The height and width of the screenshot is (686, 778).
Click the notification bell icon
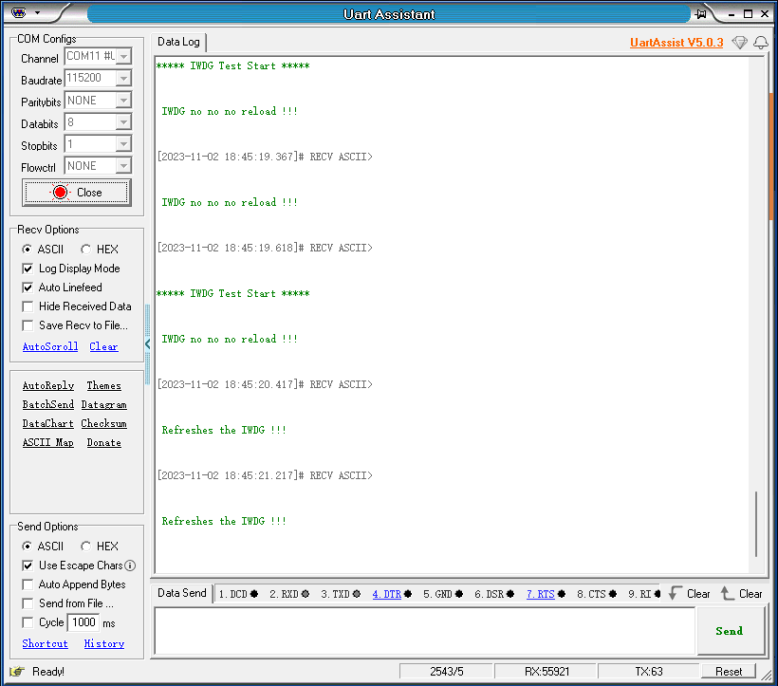tap(760, 43)
